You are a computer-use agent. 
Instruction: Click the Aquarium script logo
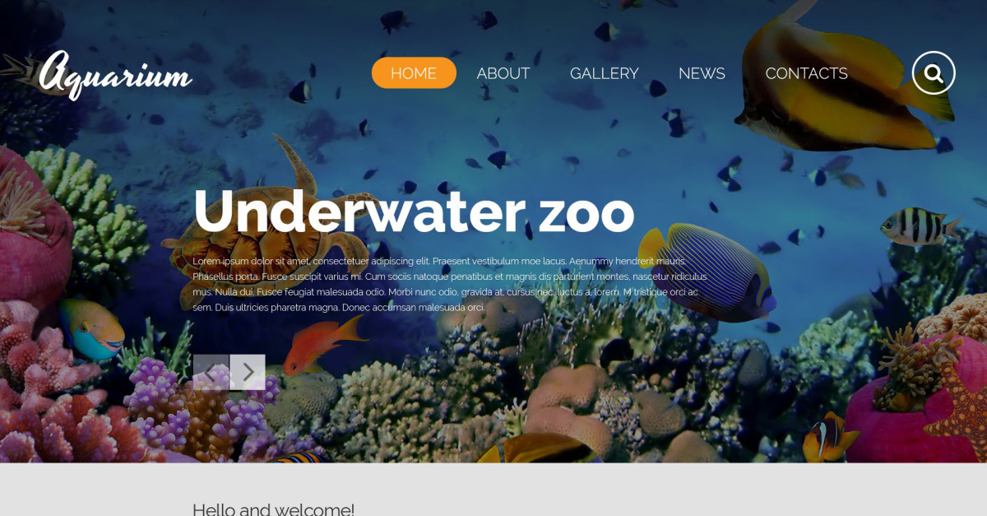(x=116, y=74)
